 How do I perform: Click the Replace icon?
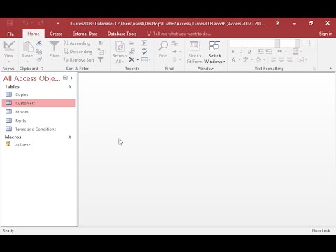(x=174, y=43)
